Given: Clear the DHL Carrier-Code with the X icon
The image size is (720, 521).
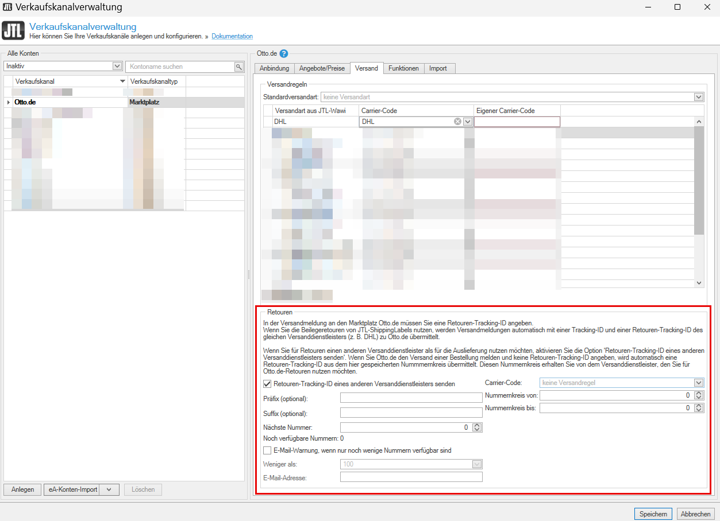Looking at the screenshot, I should click(458, 122).
